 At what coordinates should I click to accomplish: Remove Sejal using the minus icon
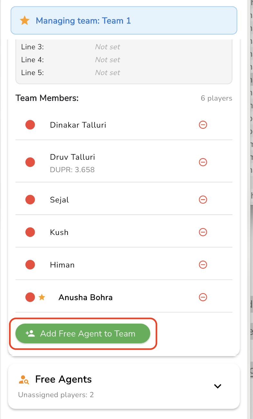pyautogui.click(x=203, y=200)
